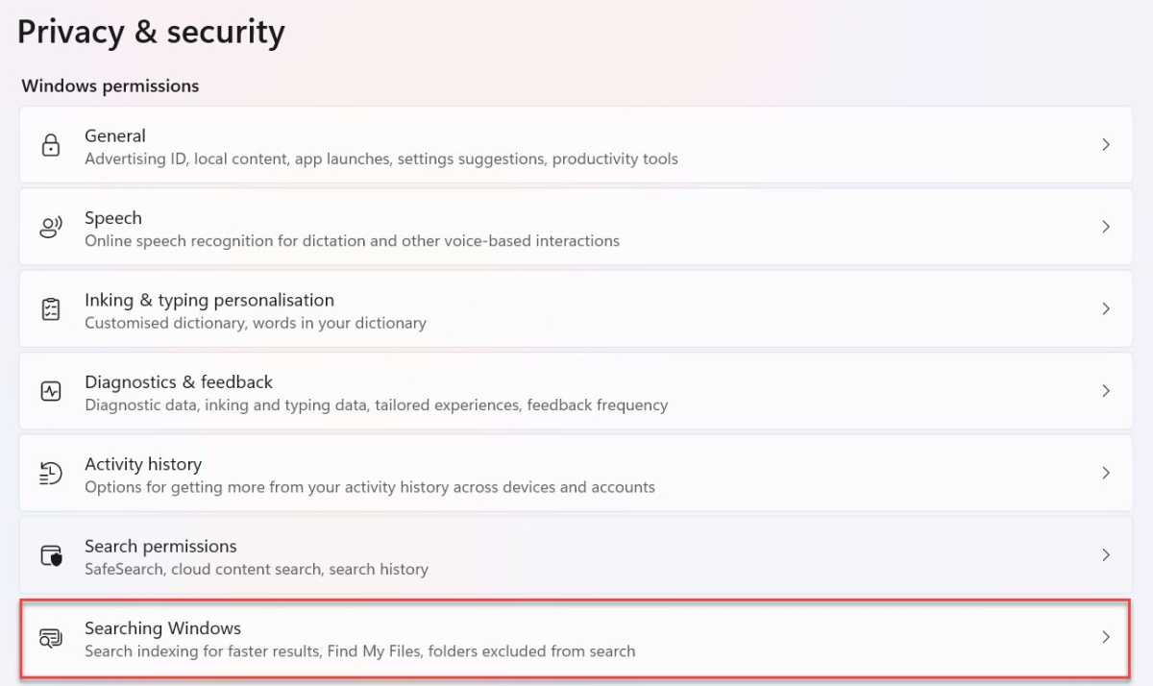Open Diagnostics & feedback via its chevron
This screenshot has height=686, width=1153.
tap(1106, 391)
